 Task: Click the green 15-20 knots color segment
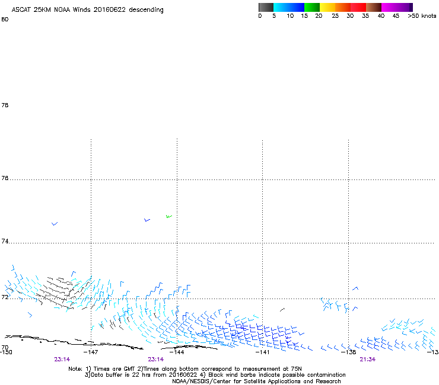pos(312,7)
